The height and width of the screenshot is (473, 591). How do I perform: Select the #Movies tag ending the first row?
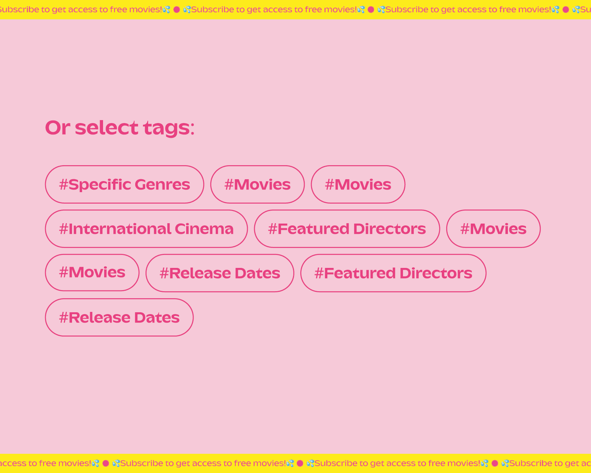click(358, 184)
